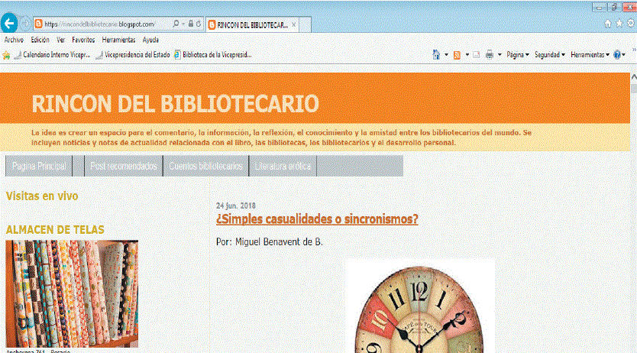The width and height of the screenshot is (637, 353).
Task: Click the add-to-favorites-bar star icon
Action: pos(7,55)
